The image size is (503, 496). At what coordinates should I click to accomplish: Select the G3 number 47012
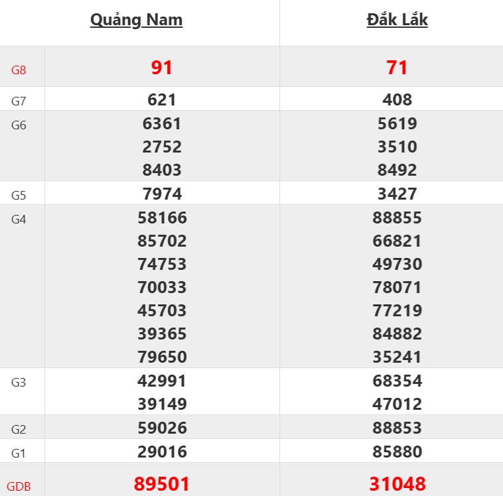[397, 404]
